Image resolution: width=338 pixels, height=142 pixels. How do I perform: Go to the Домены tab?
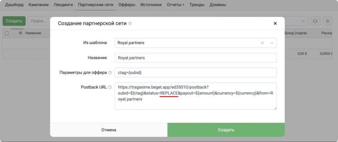click(x=218, y=5)
